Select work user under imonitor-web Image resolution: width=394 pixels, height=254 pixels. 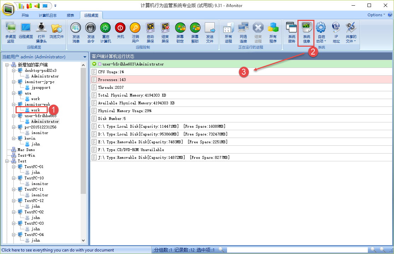pos(35,110)
